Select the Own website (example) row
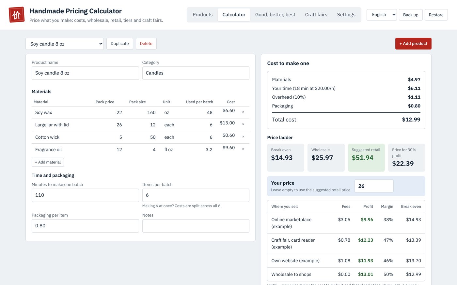The width and height of the screenshot is (457, 285). (x=346, y=261)
